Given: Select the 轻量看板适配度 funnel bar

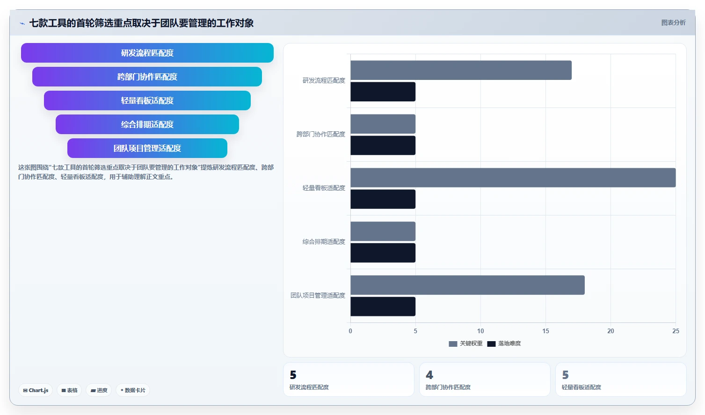Looking at the screenshot, I should point(147,100).
